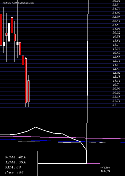Select the longest red candlestick falling to 37.74
The height and width of the screenshot is (176, 125).
point(26,80)
